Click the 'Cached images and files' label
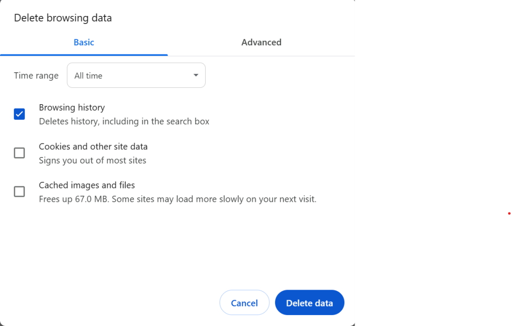This screenshot has height=326, width=511. click(87, 185)
